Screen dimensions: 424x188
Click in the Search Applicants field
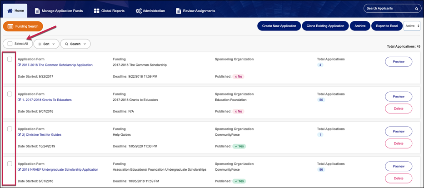click(389, 9)
